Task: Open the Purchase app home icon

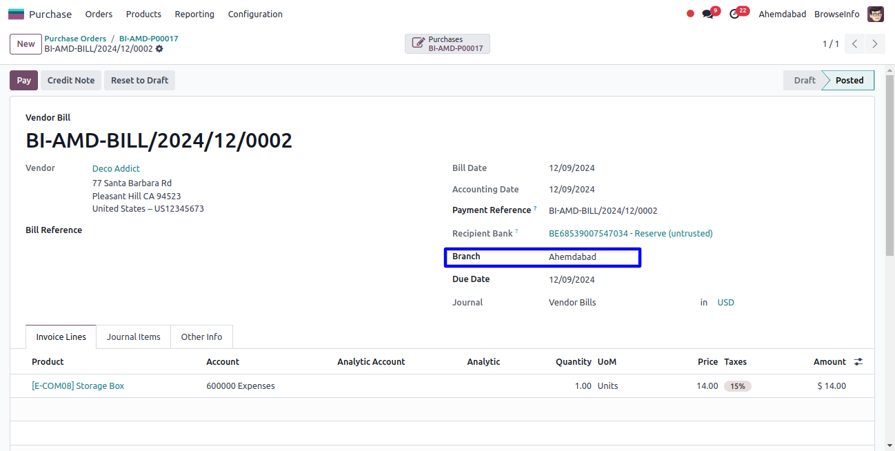Action: [x=16, y=14]
